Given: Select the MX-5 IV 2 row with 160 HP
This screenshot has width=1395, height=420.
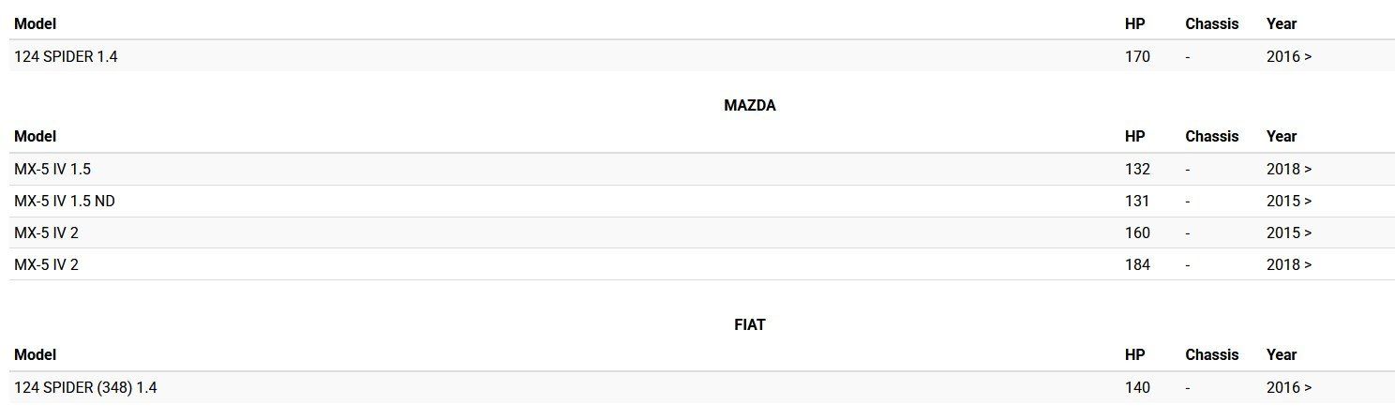Looking at the screenshot, I should point(46,232).
